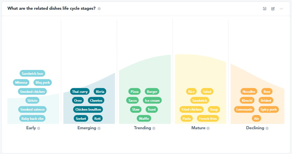Click the Lemonade tag in Declining
Image resolution: width=292 pixels, height=154 pixels.
tap(244, 110)
